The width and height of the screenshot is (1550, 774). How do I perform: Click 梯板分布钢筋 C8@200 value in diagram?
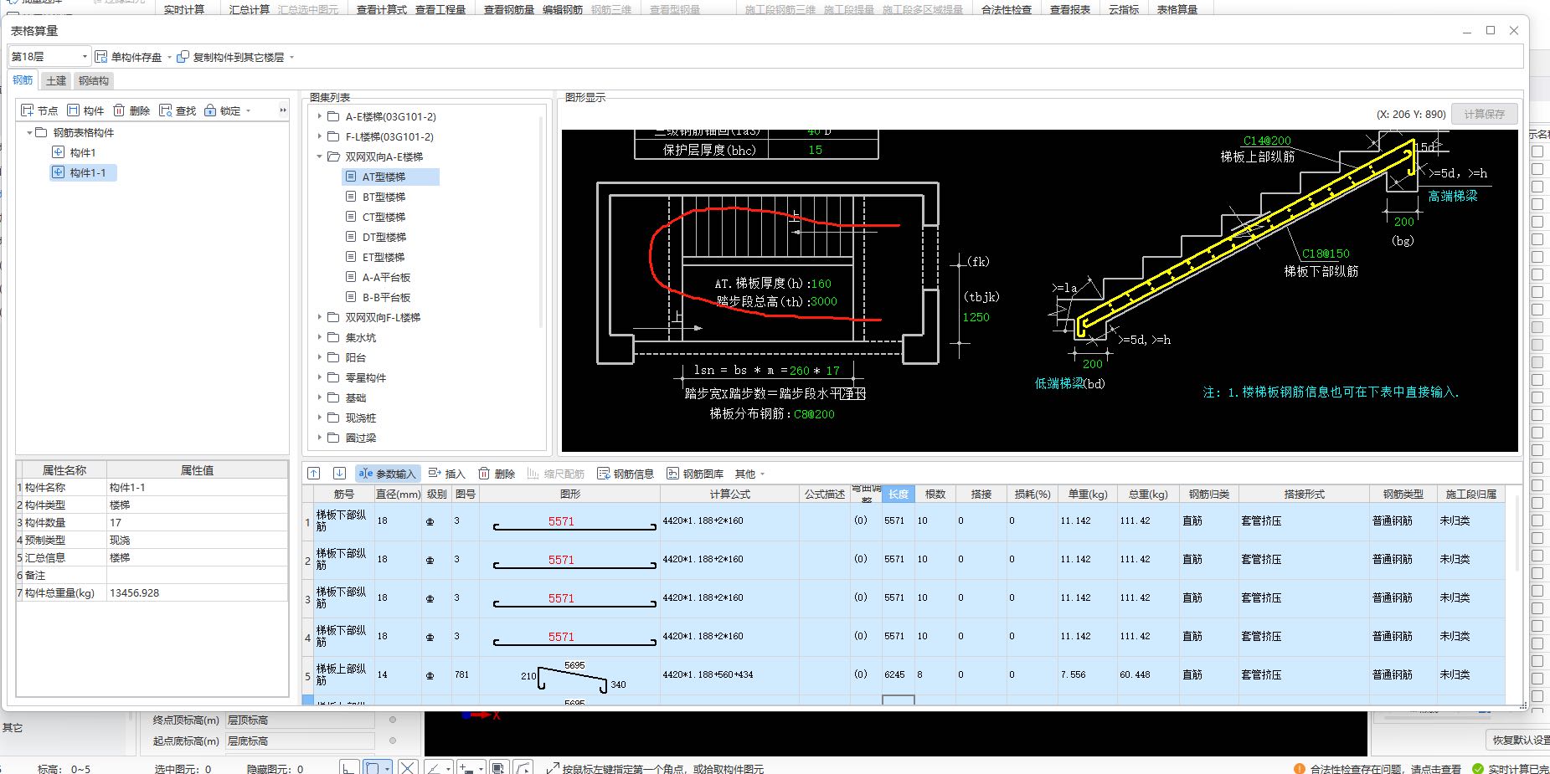(x=814, y=414)
